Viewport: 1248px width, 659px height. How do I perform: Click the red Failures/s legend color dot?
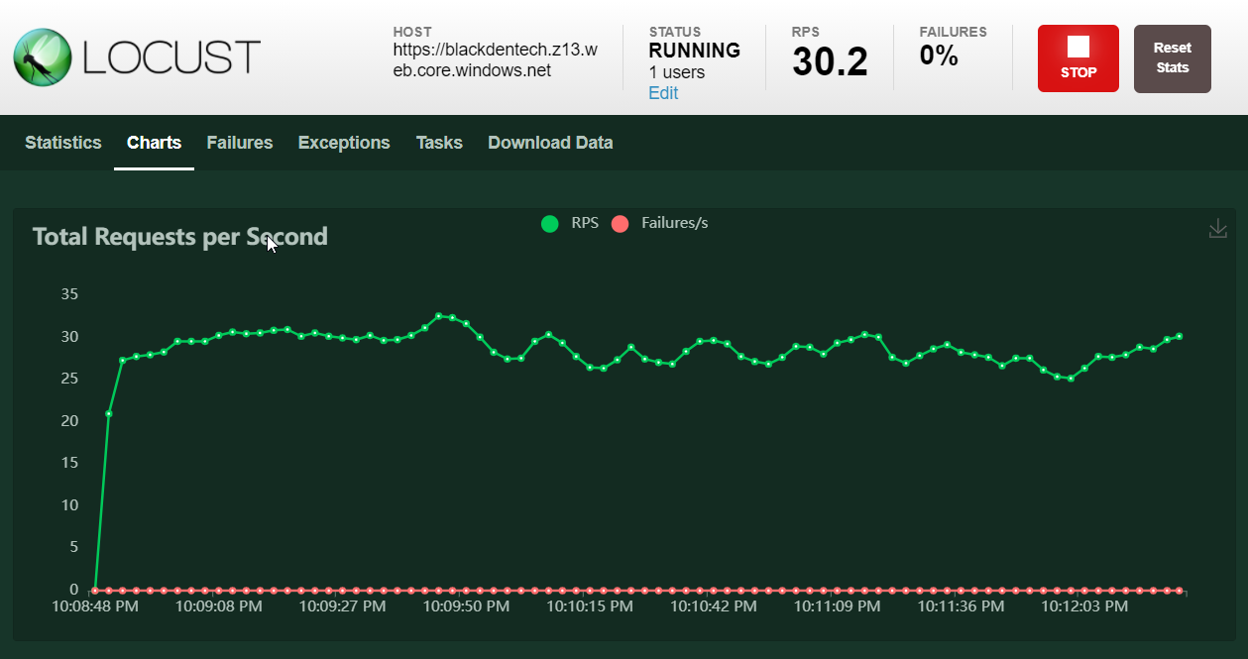[x=621, y=224]
